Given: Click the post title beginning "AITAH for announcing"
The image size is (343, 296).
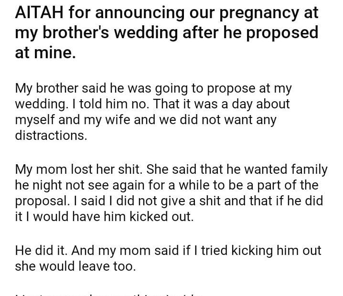Looking at the screenshot, I should [x=167, y=32].
